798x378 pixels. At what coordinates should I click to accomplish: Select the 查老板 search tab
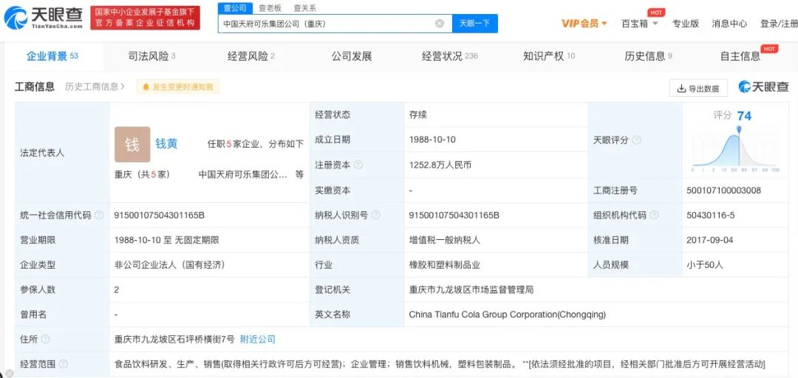[x=270, y=8]
